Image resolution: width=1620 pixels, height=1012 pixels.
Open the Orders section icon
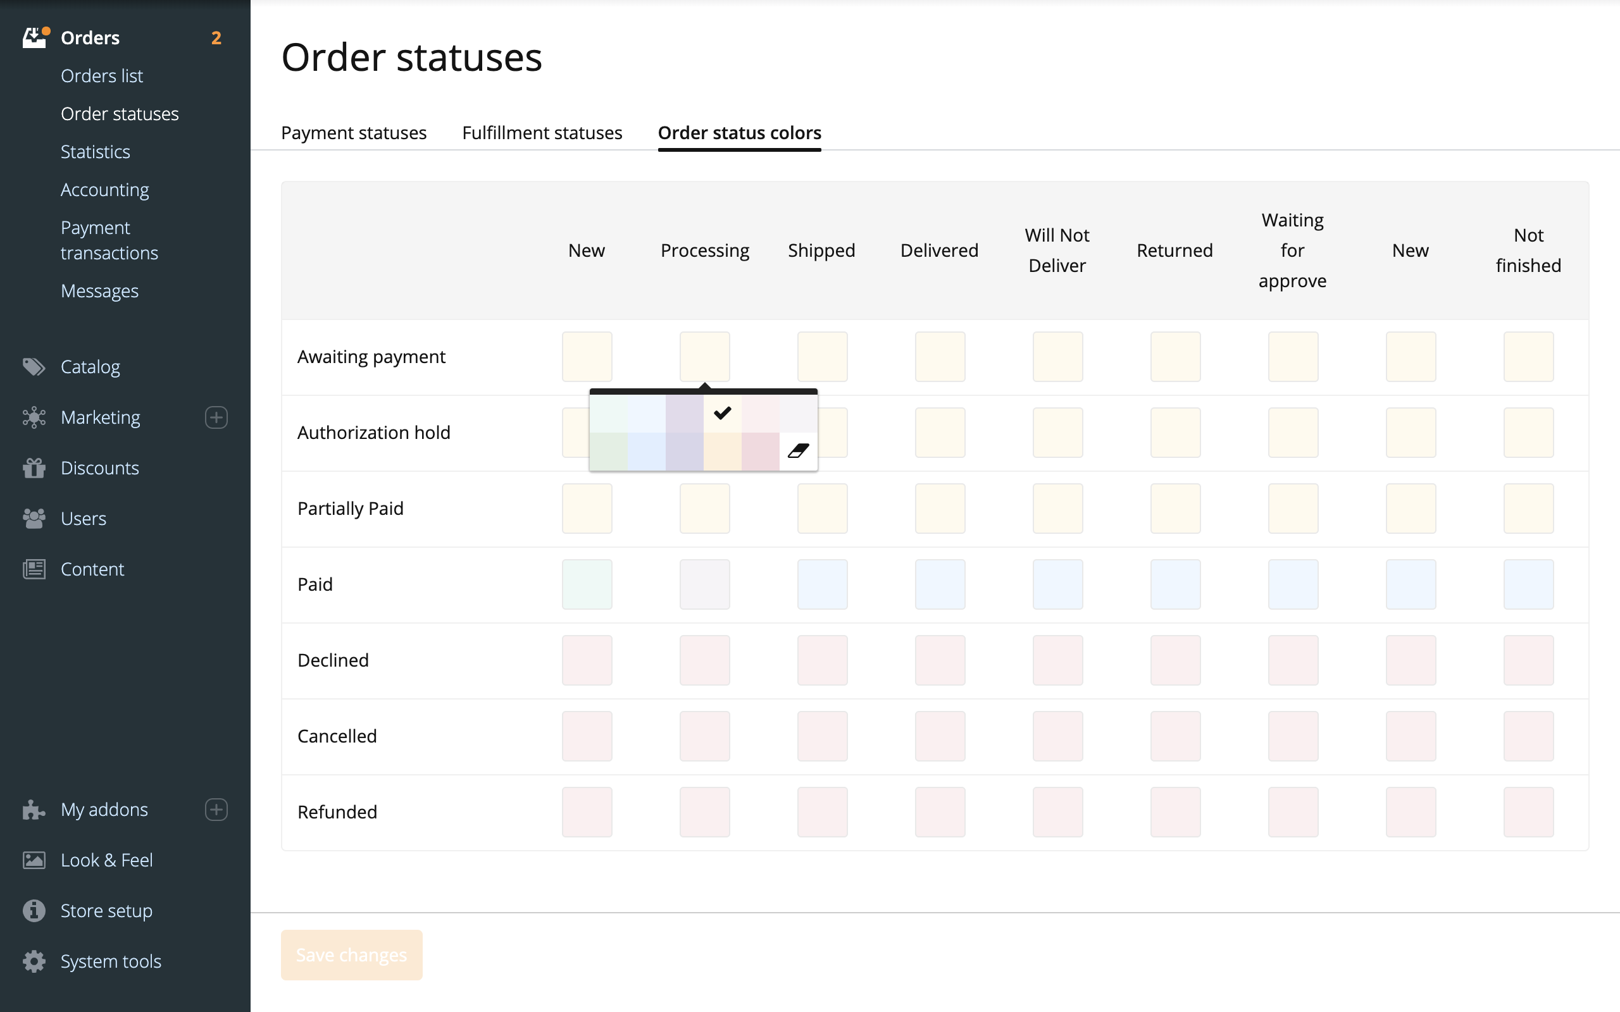(x=34, y=37)
